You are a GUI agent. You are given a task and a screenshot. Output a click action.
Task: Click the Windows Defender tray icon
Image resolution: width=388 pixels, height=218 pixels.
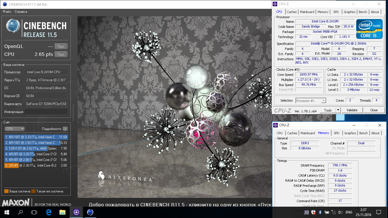pos(313,212)
